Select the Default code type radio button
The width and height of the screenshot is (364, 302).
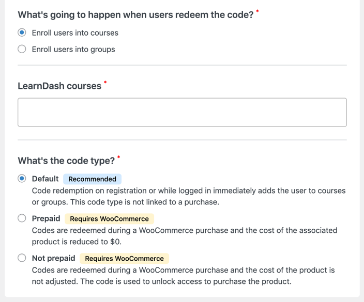[22, 179]
